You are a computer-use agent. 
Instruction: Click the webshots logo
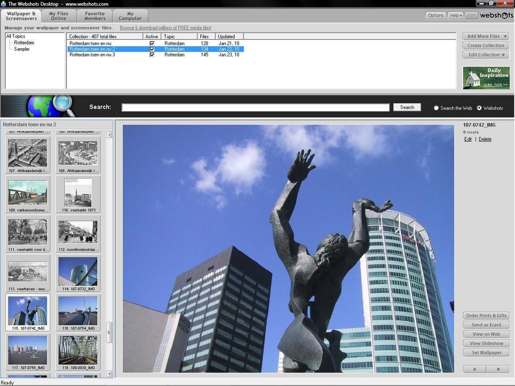tap(496, 15)
